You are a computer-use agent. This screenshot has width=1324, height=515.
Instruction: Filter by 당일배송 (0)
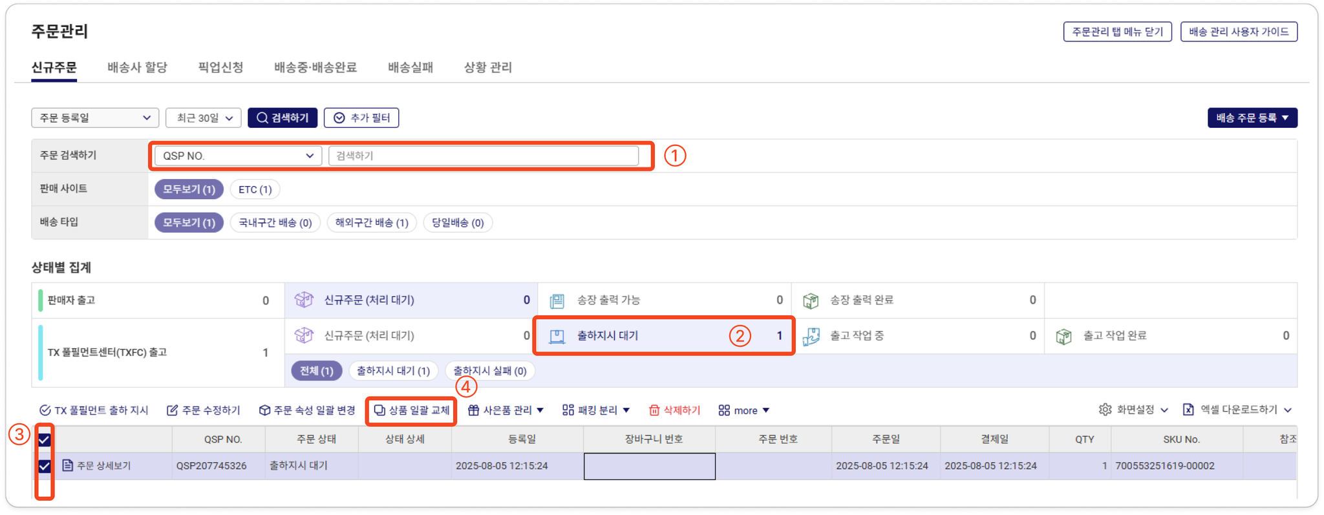458,223
